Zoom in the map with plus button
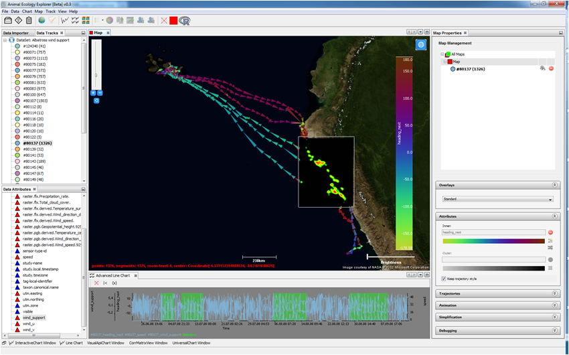 (93, 93)
